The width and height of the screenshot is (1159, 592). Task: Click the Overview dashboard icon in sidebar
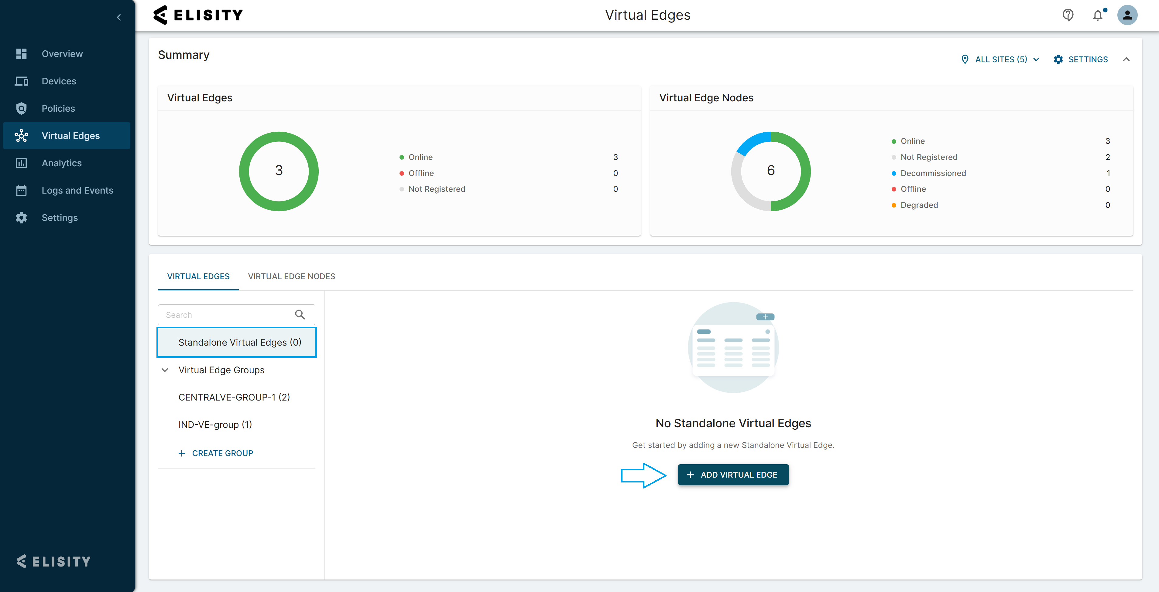click(21, 54)
